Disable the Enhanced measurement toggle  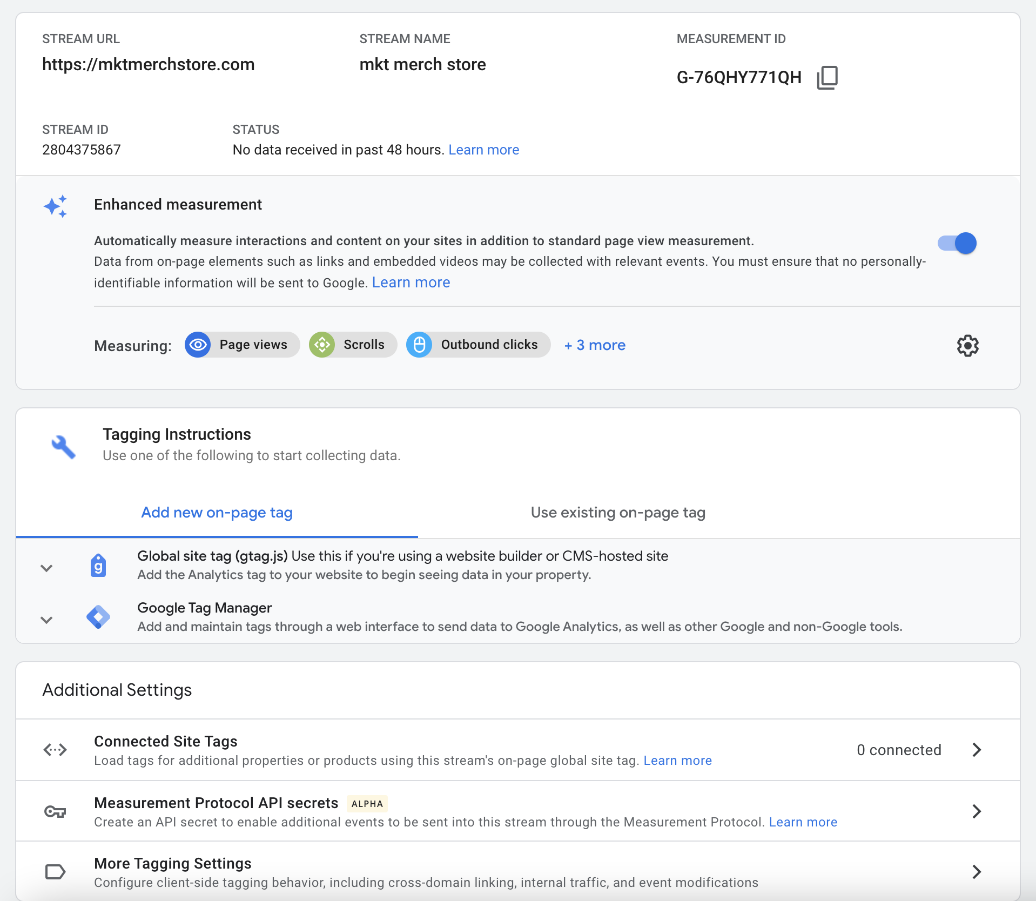(x=957, y=243)
